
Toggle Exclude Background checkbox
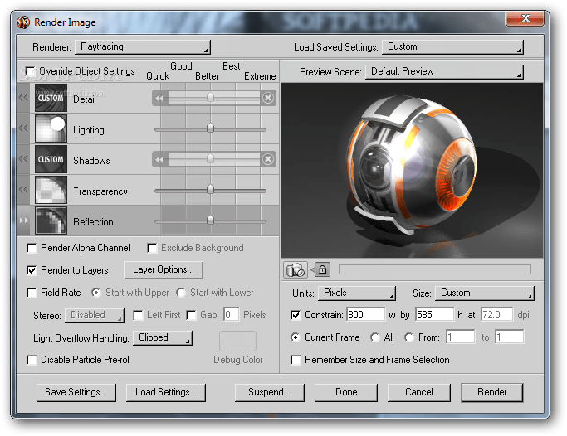[152, 248]
